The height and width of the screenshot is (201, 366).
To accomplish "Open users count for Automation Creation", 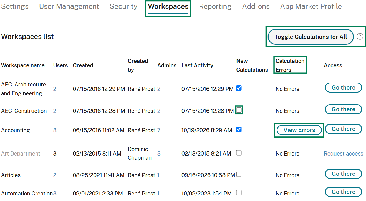I will 55,194.
